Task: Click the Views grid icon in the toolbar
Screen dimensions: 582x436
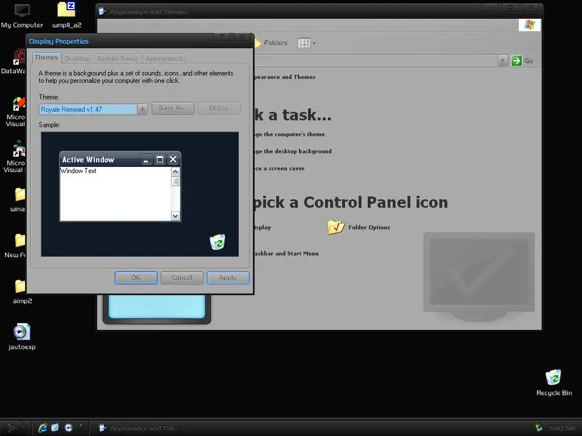Action: tap(304, 43)
